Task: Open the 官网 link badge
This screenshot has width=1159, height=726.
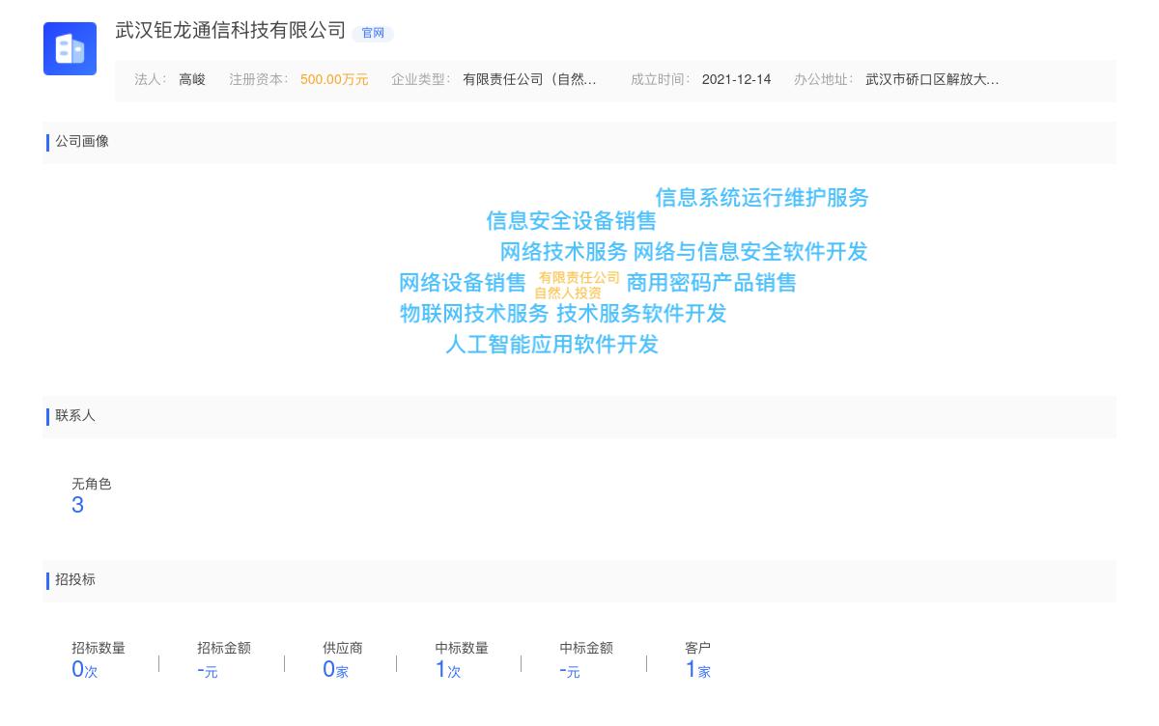Action: [x=373, y=33]
